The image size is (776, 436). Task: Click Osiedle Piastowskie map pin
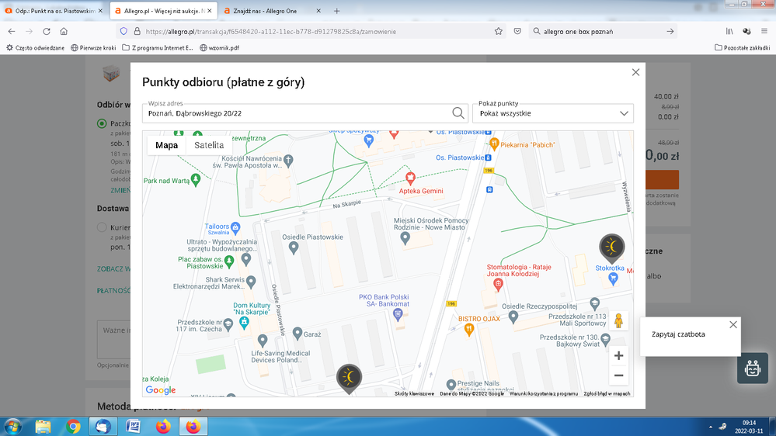[294, 247]
